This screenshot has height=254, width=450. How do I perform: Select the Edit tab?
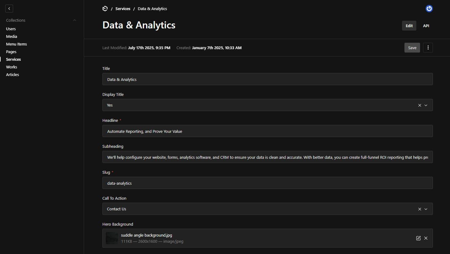(409, 26)
